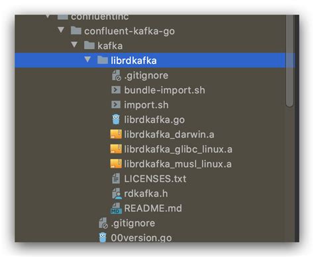Collapse the librdkafka folder arrow
The height and width of the screenshot is (257, 314).
pyautogui.click(x=87, y=60)
